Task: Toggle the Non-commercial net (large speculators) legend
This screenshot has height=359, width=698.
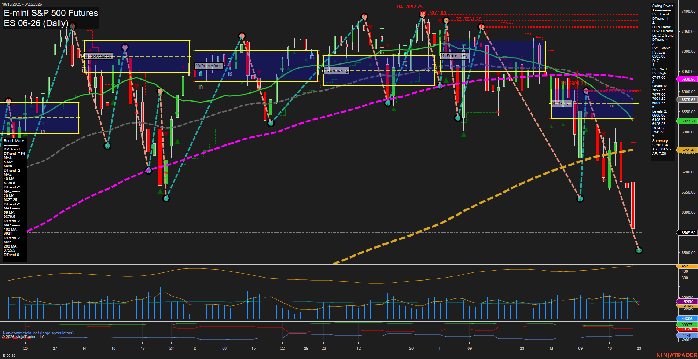Action: pyautogui.click(x=37, y=333)
